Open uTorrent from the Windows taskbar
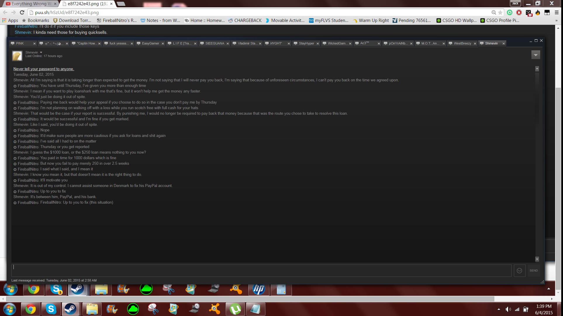 tap(235, 309)
